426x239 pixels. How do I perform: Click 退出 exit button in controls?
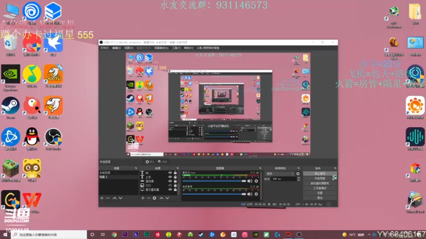click(320, 198)
